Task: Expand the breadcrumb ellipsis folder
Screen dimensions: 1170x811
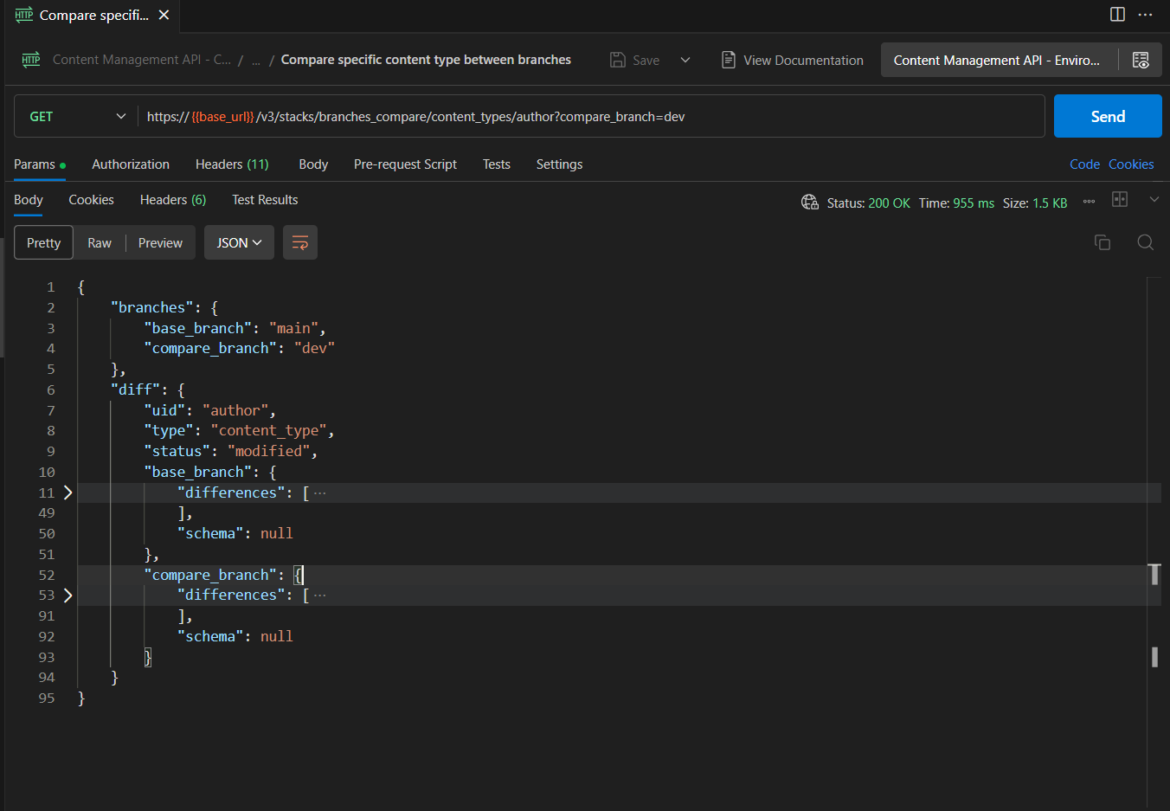Action: 255,61
